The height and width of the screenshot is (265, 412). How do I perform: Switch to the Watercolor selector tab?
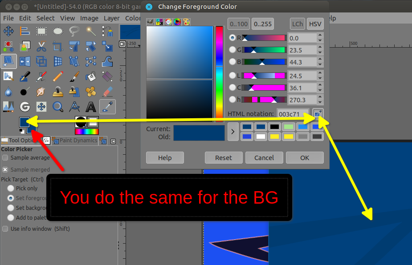point(168,22)
